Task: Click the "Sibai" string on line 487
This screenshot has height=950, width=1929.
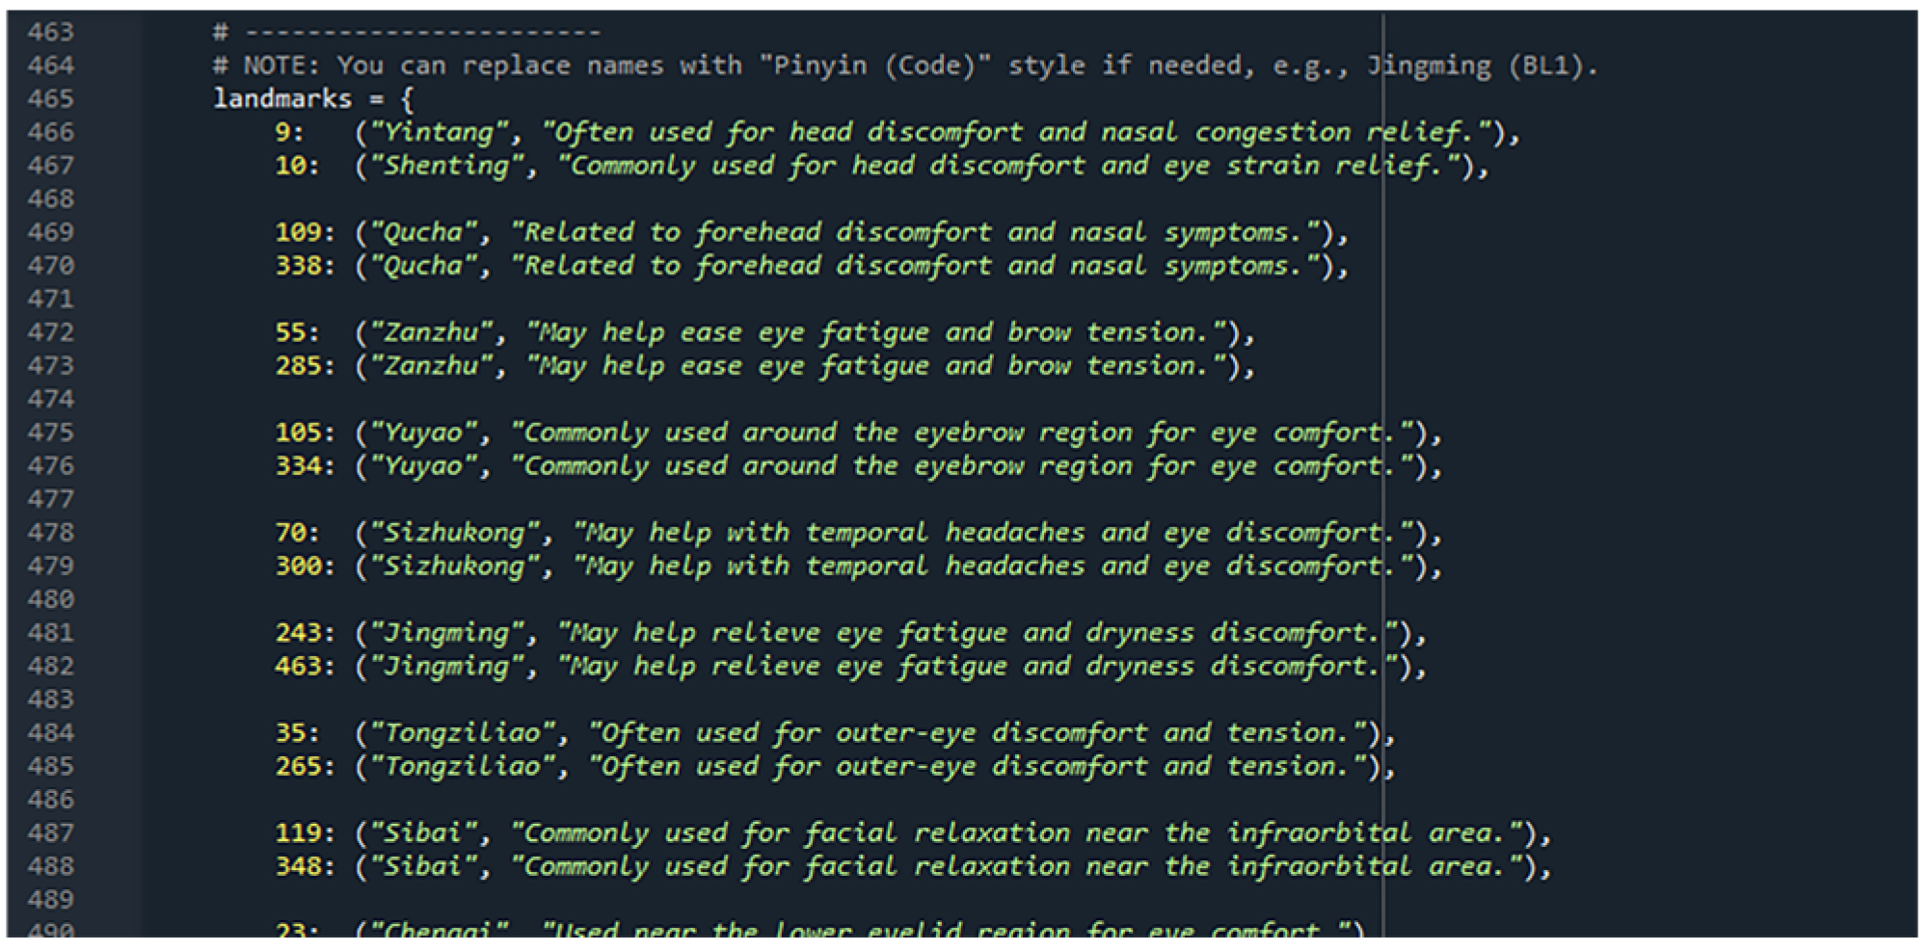Action: click(x=424, y=833)
